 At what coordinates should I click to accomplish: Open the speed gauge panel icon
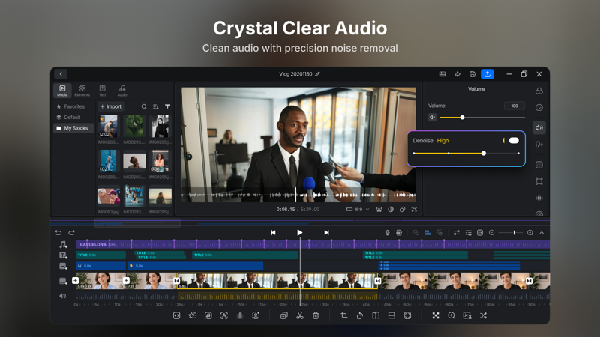(538, 107)
